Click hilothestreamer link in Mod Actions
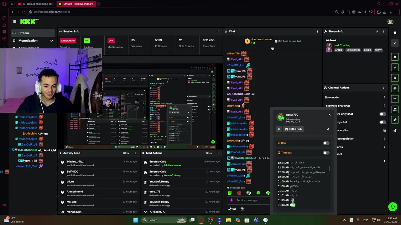The width and height of the screenshot is (401, 225). [x=173, y=165]
